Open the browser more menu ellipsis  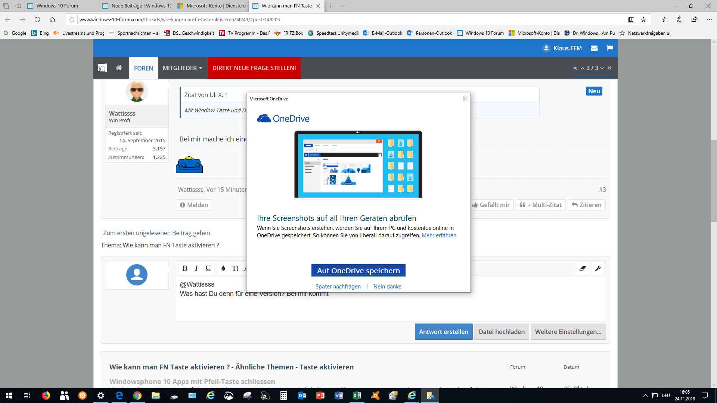(709, 19)
